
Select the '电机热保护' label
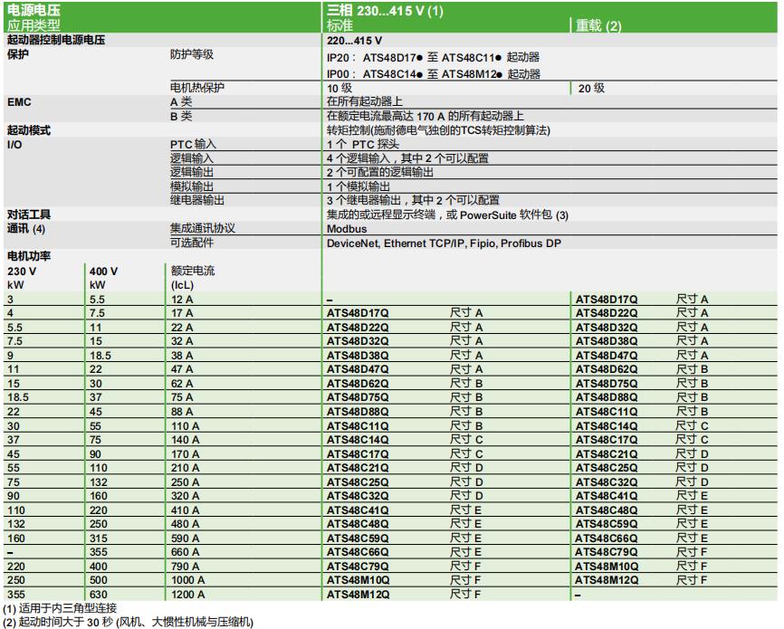(197, 88)
